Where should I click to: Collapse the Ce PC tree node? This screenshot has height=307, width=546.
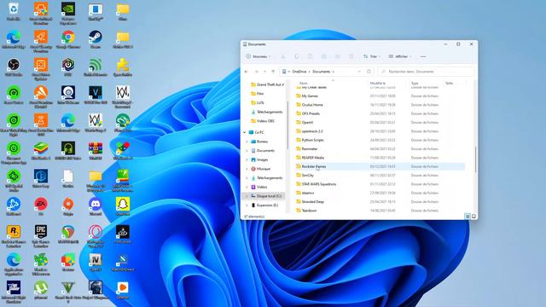pos(245,132)
